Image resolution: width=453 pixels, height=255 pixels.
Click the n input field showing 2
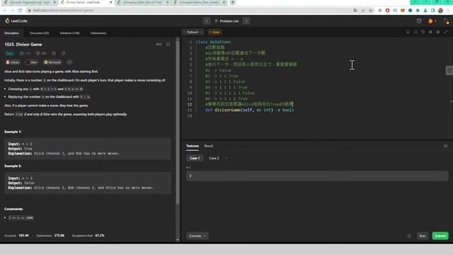317,176
